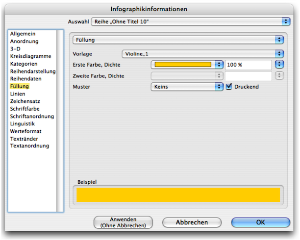The width and height of the screenshot is (300, 240).
Task: Choose 3-D in the category list
Action: (16, 49)
